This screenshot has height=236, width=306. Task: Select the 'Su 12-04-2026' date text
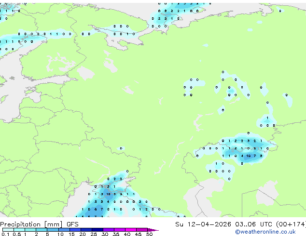click(x=203, y=224)
